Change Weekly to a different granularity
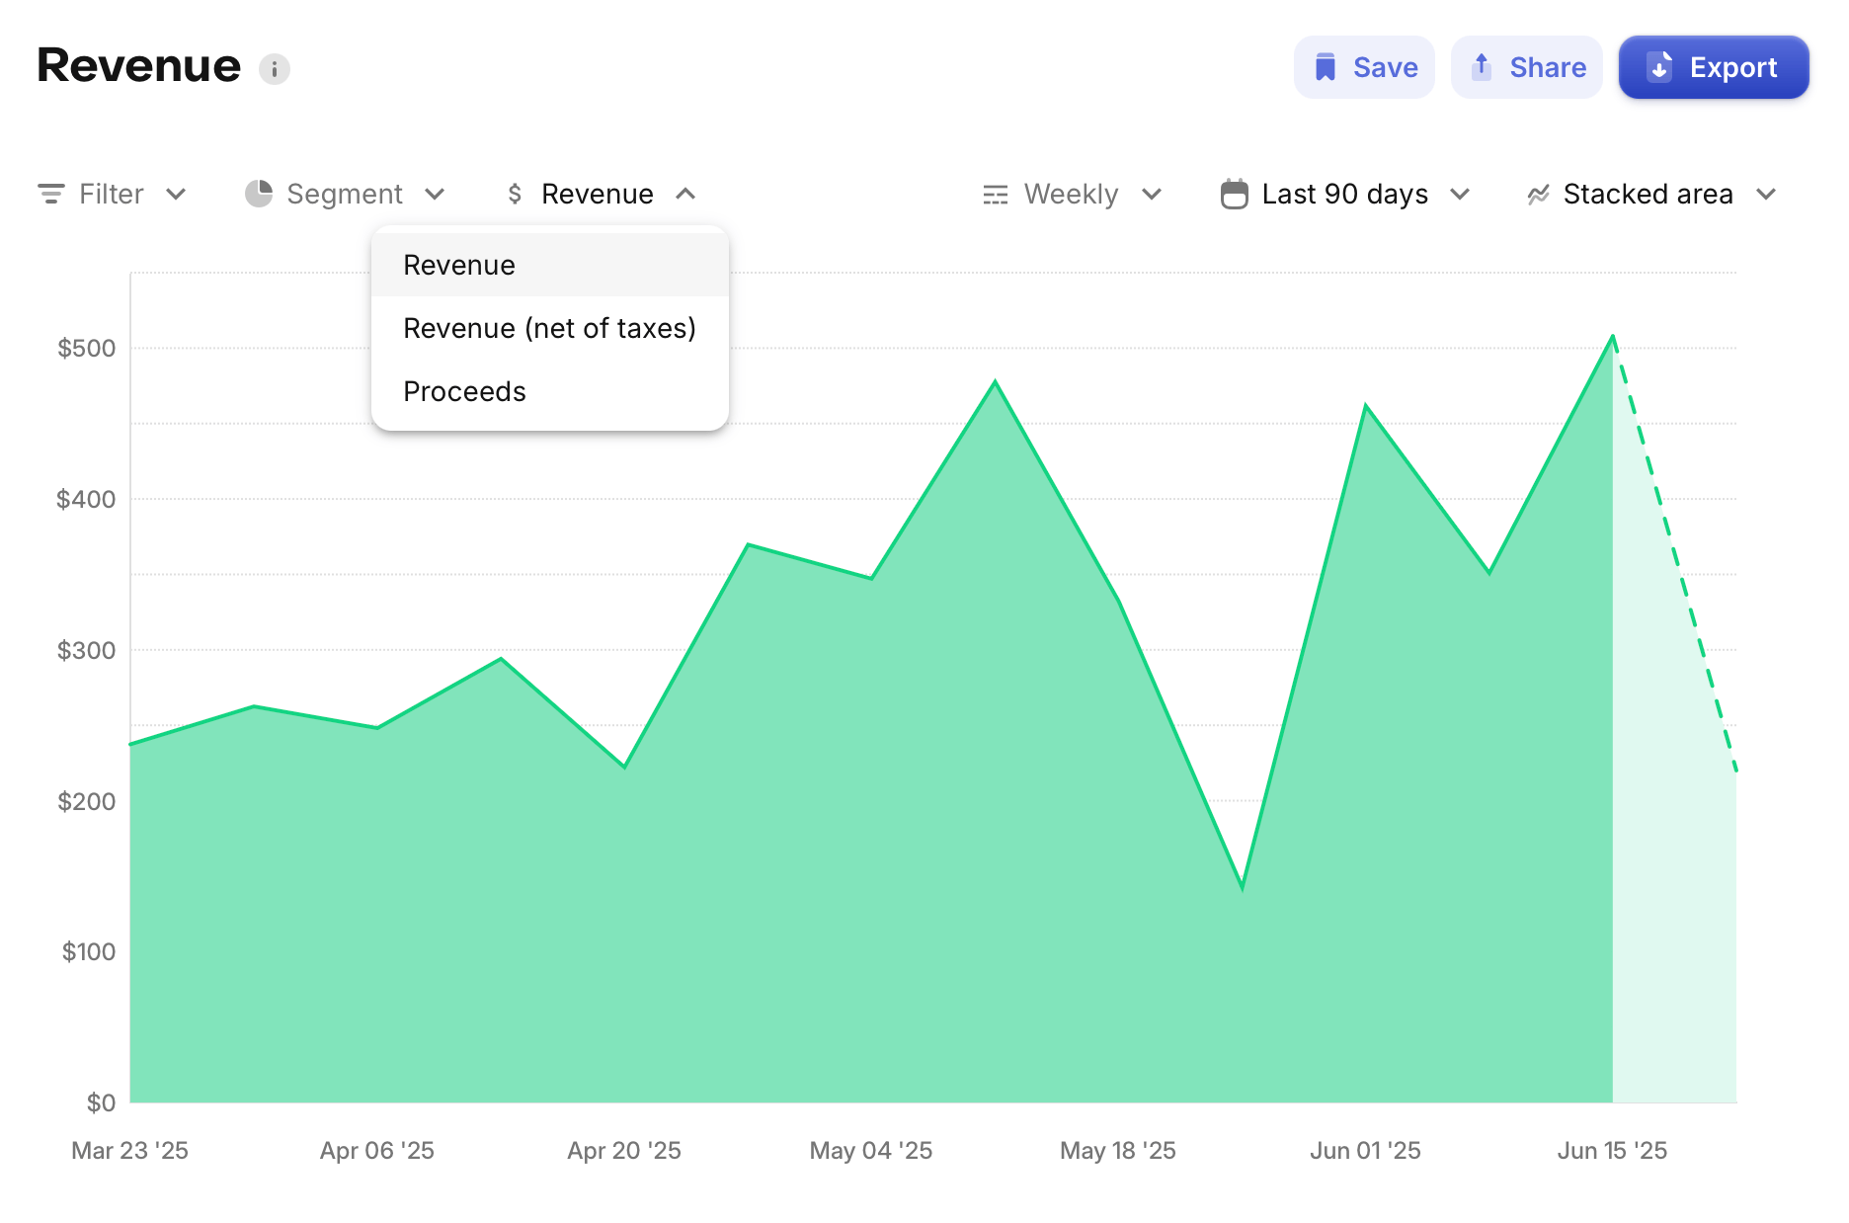 (x=1072, y=194)
